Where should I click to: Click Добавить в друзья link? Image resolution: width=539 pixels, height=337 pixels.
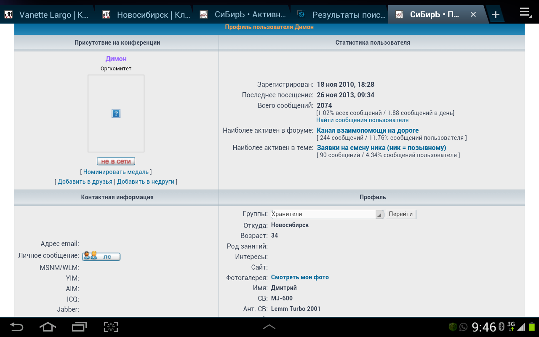[85, 182]
